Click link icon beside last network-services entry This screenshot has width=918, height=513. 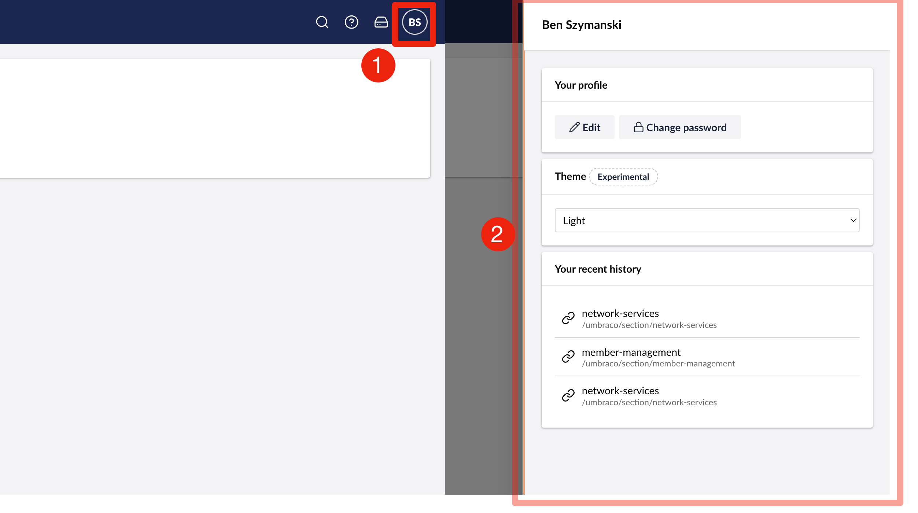568,395
